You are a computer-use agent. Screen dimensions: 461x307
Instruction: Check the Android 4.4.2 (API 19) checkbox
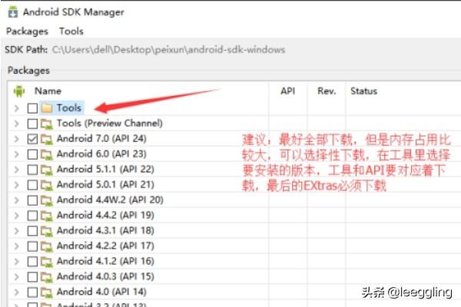32,216
